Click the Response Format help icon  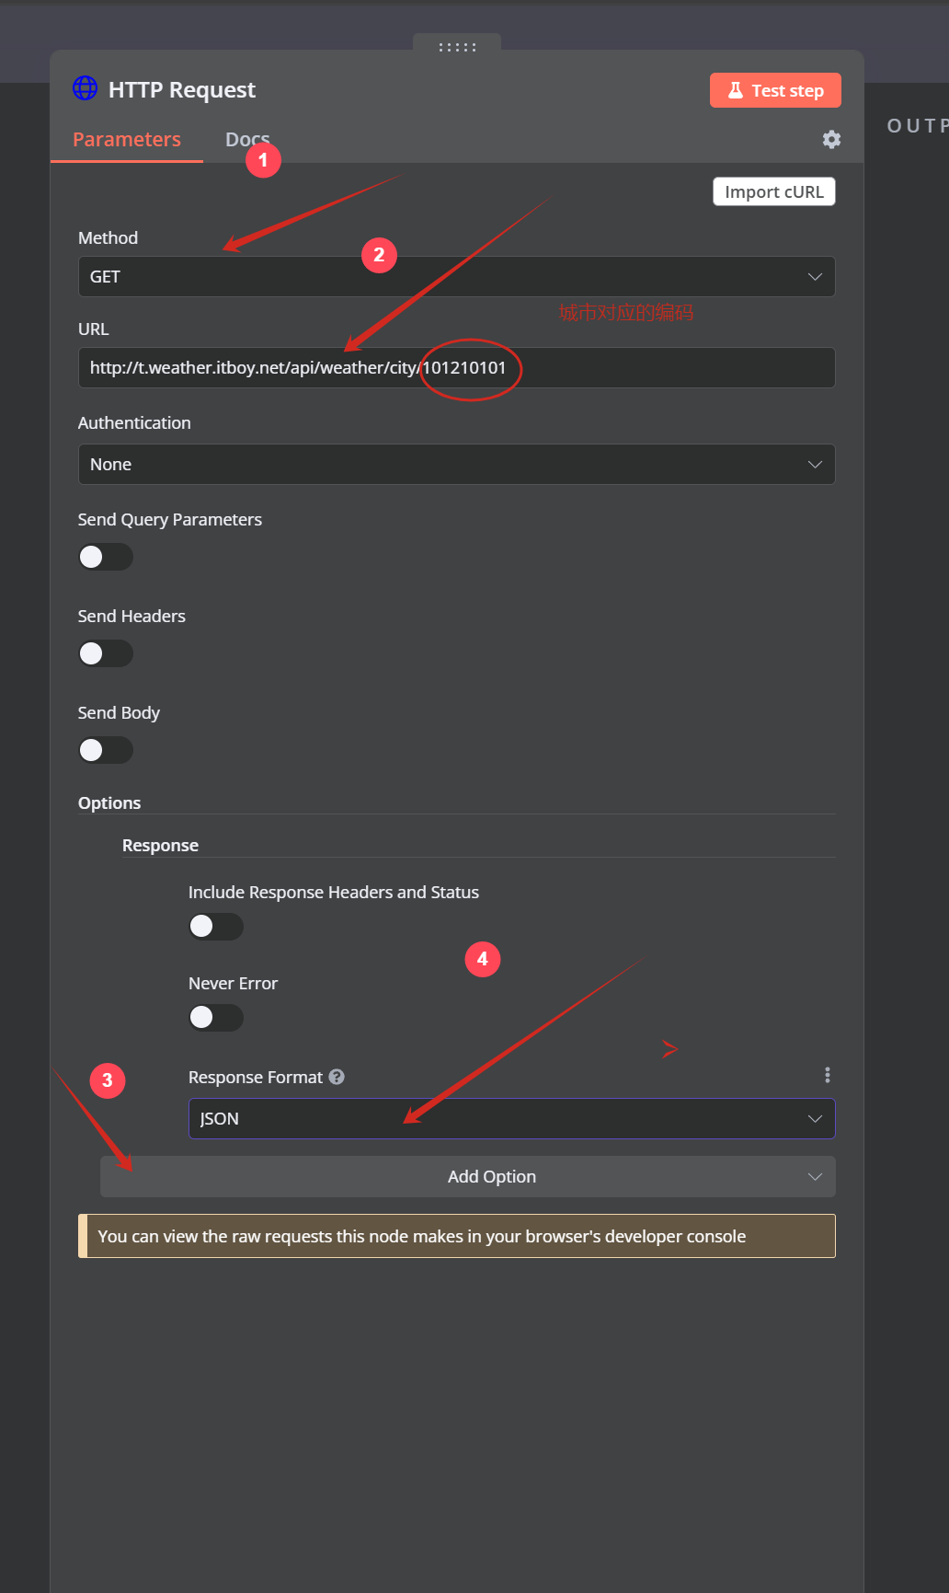337,1077
